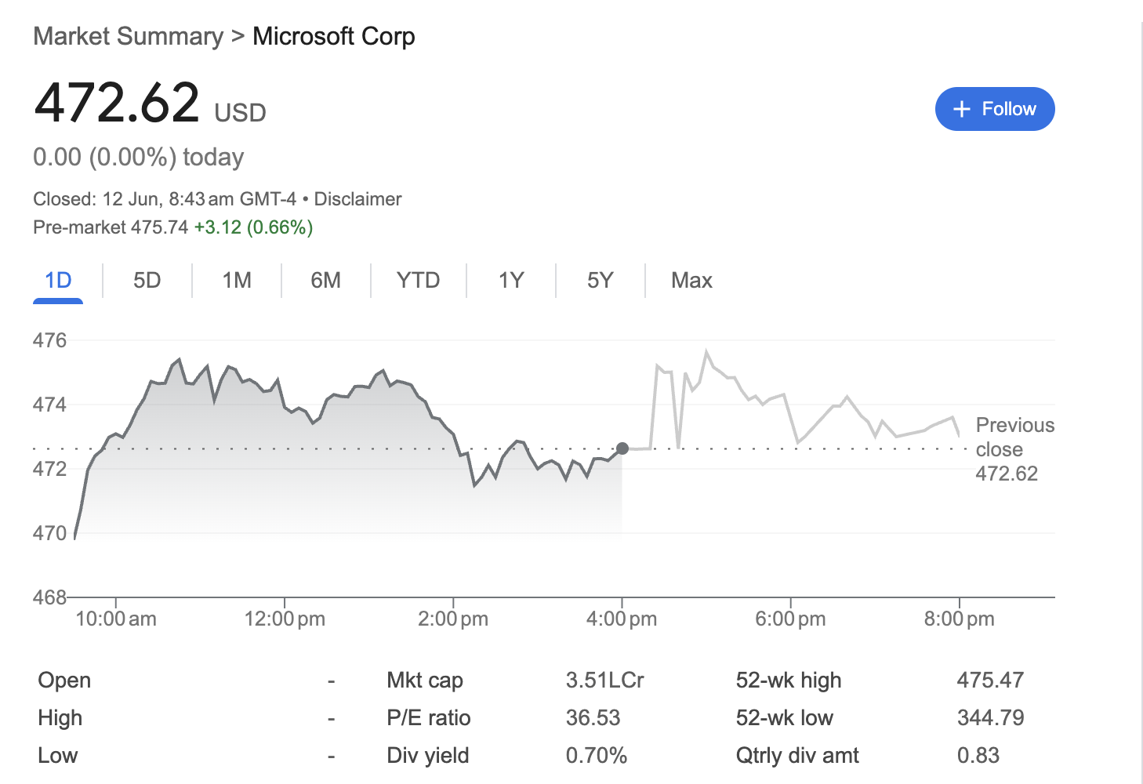Open the Market Summary breadcrumb link
Viewport: 1143px width, 784px height.
click(x=129, y=36)
